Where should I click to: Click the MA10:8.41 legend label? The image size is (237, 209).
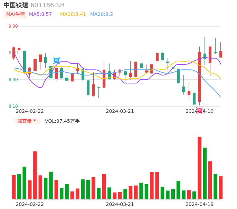pyautogui.click(x=73, y=14)
